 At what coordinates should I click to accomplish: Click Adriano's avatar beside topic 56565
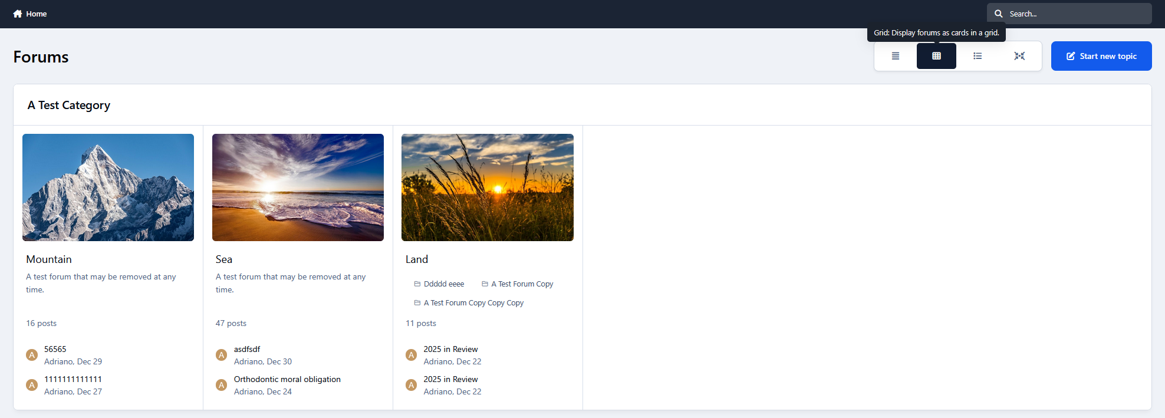pos(32,355)
